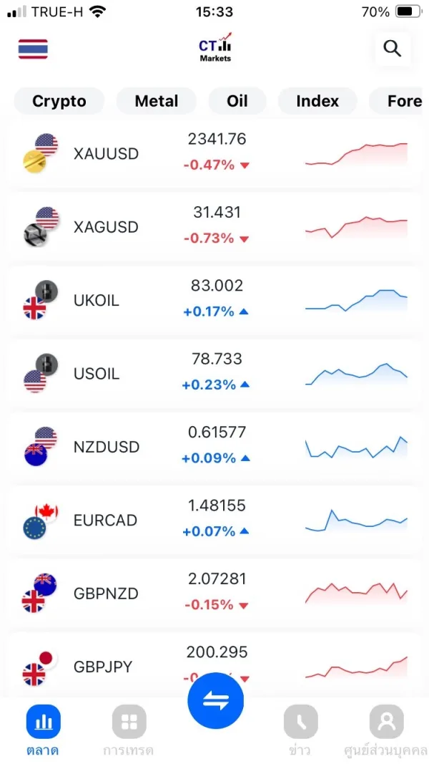
Task: Select the bar chart market tab icon
Action: point(44,722)
